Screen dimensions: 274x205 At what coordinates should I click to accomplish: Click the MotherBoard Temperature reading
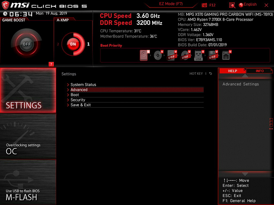[129, 36]
